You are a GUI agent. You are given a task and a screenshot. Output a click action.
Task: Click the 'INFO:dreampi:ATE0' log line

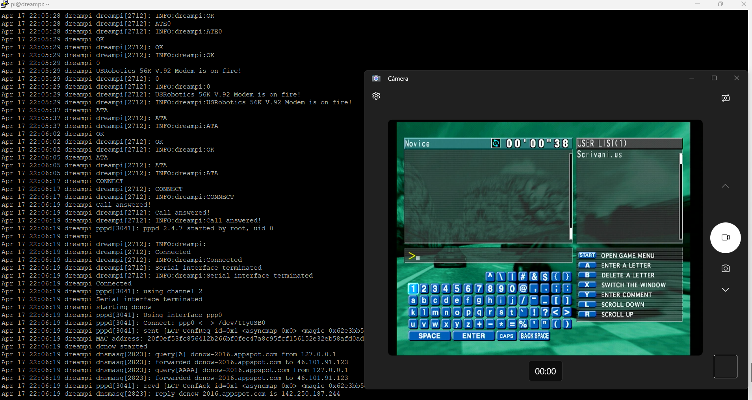click(x=112, y=31)
